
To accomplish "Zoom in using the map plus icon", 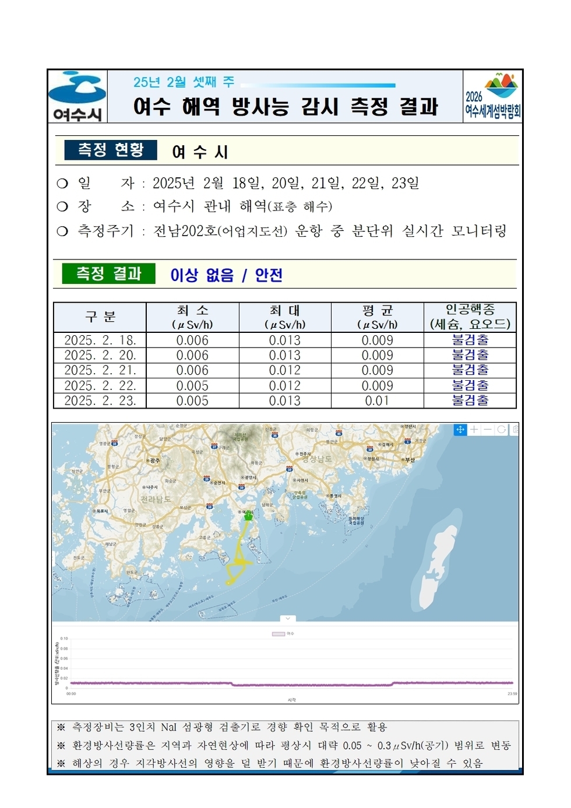I will [x=474, y=430].
